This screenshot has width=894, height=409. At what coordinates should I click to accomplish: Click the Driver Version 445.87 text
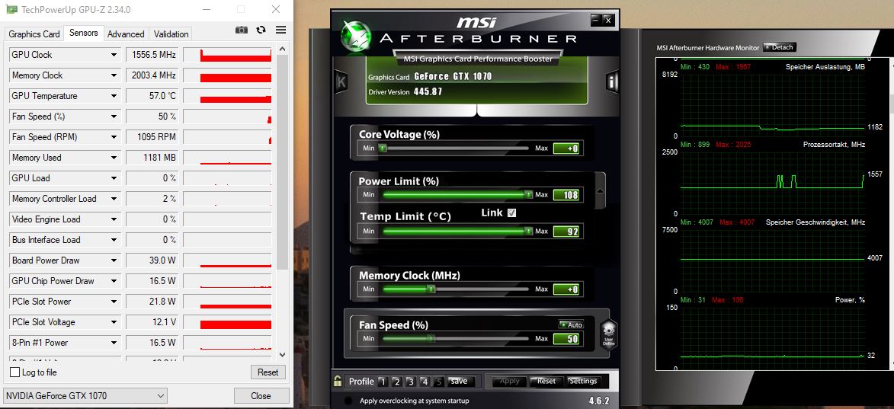point(405,91)
